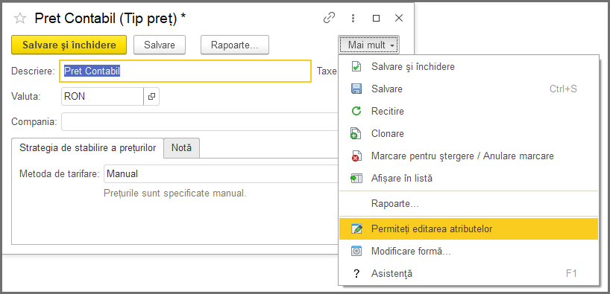Maximize the Pret Contabil form window
The height and width of the screenshot is (294, 610).
[376, 19]
